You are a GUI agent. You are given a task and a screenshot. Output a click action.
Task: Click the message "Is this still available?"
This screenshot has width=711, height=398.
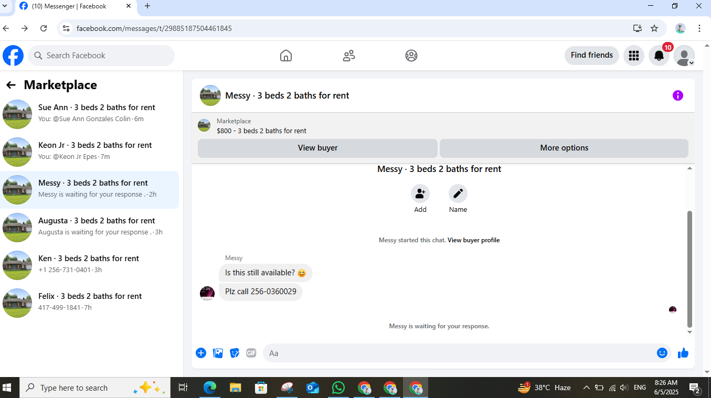266,273
